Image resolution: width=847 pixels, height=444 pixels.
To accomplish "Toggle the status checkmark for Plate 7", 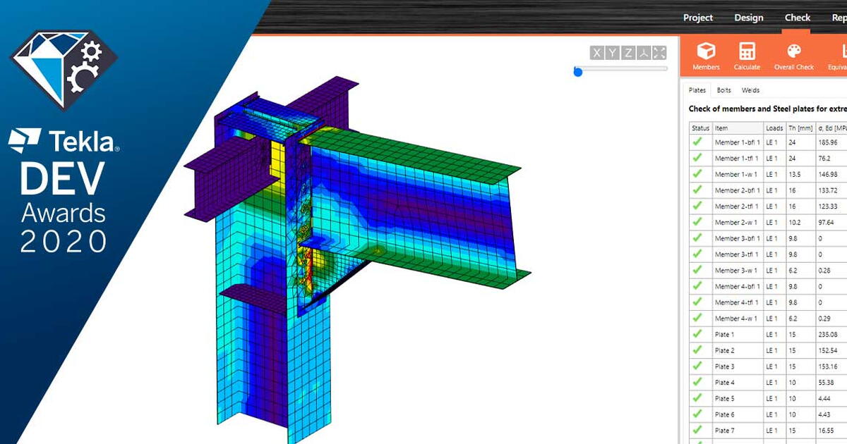I will (x=697, y=430).
